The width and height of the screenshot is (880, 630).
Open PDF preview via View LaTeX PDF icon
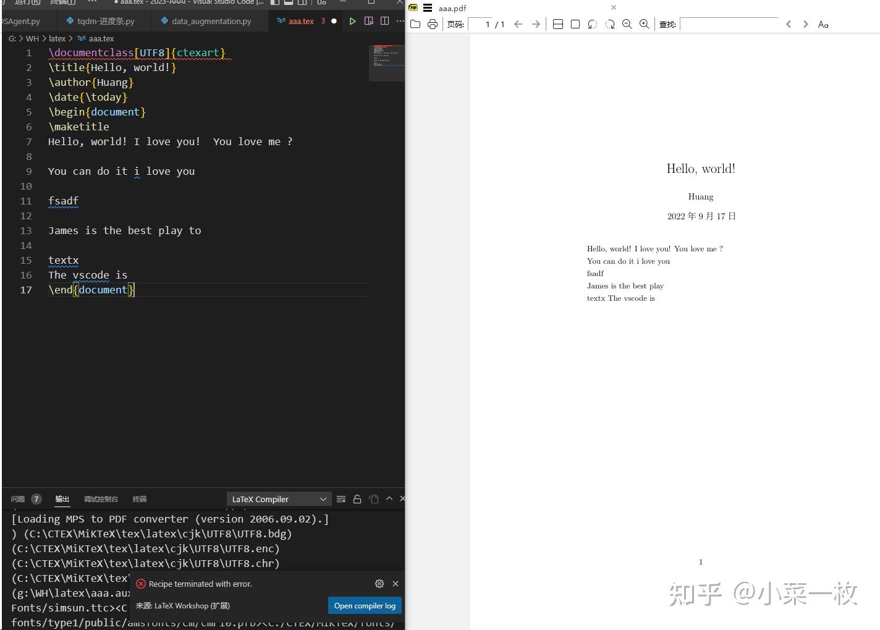pyautogui.click(x=369, y=21)
